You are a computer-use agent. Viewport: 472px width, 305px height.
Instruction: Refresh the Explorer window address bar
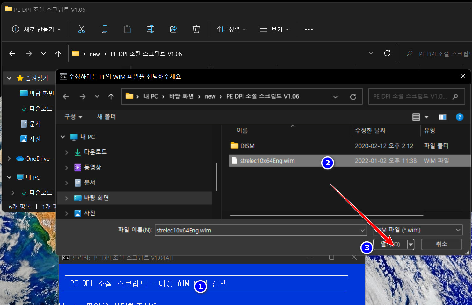coord(387,53)
